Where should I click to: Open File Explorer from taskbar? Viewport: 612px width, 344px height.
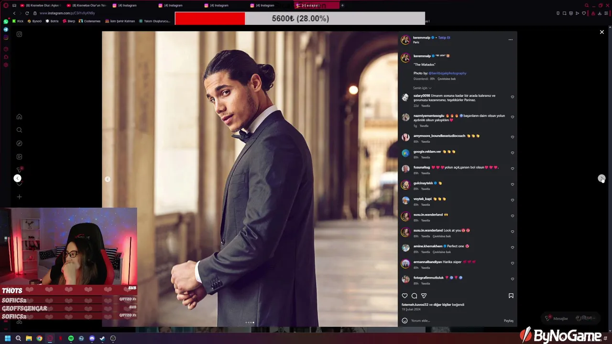coord(29,338)
